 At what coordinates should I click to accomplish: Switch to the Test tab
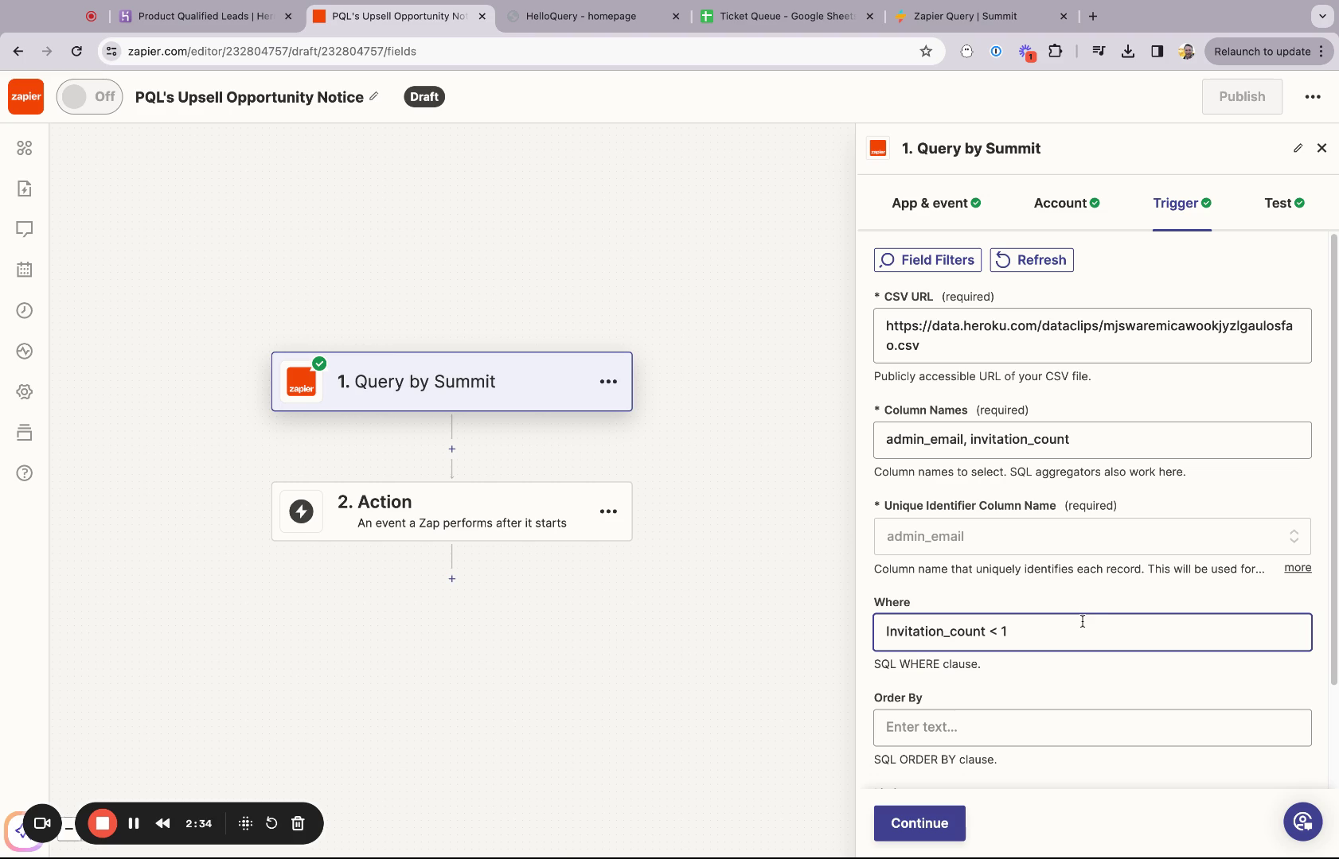(1278, 203)
